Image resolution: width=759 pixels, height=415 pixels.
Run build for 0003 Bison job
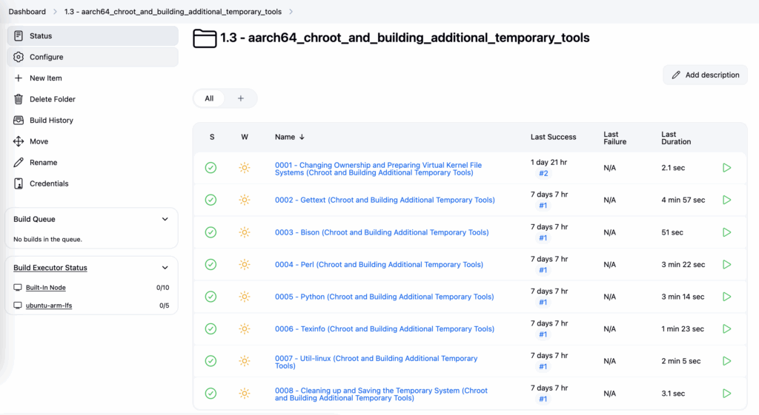click(x=726, y=232)
